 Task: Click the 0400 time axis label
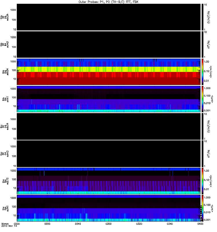point(200,224)
